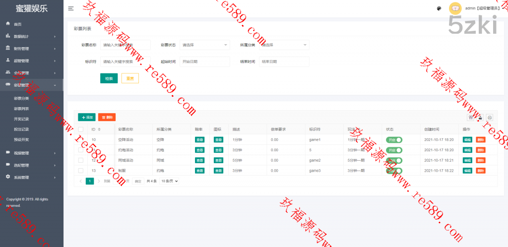This screenshot has height=247, width=508.
Task: Collapse the sidebar with the hamburger icon
Action: [x=71, y=9]
